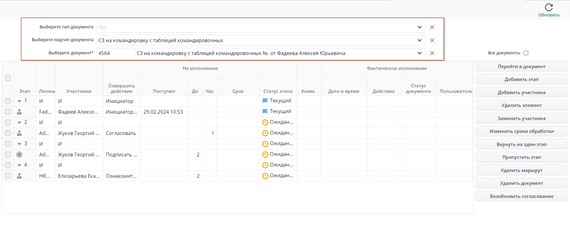This screenshot has width=570, height=226.
Task: Click the user icon in Фадеев row
Action: click(x=19, y=112)
